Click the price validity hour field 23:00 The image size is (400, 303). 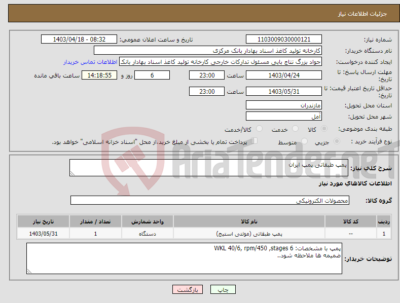pos(207,91)
